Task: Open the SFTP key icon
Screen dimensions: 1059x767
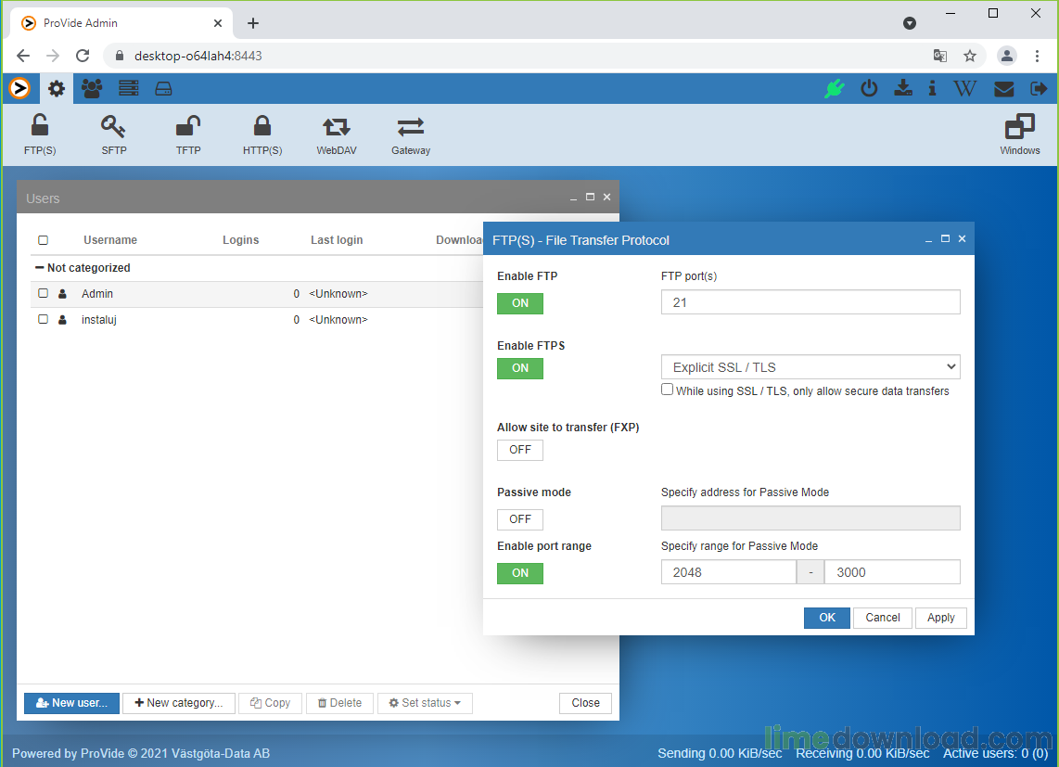Action: [114, 134]
